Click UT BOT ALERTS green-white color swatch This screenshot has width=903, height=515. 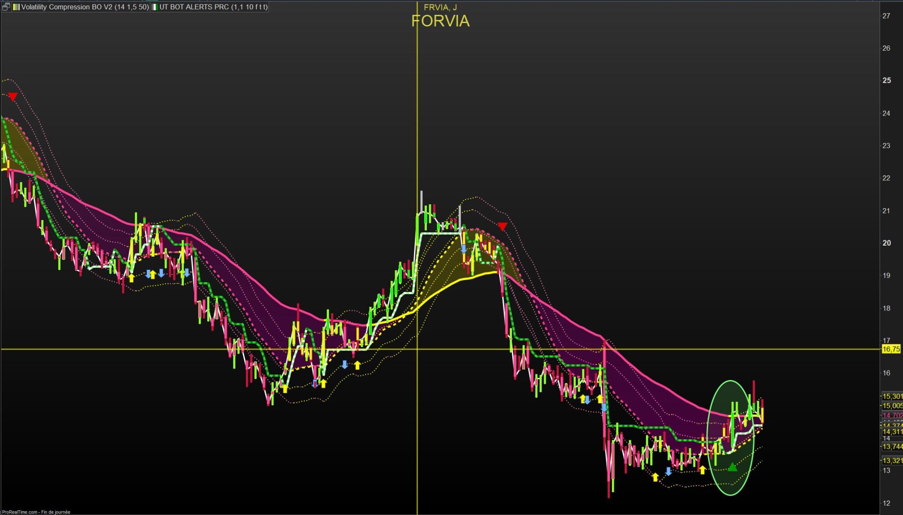(x=155, y=7)
